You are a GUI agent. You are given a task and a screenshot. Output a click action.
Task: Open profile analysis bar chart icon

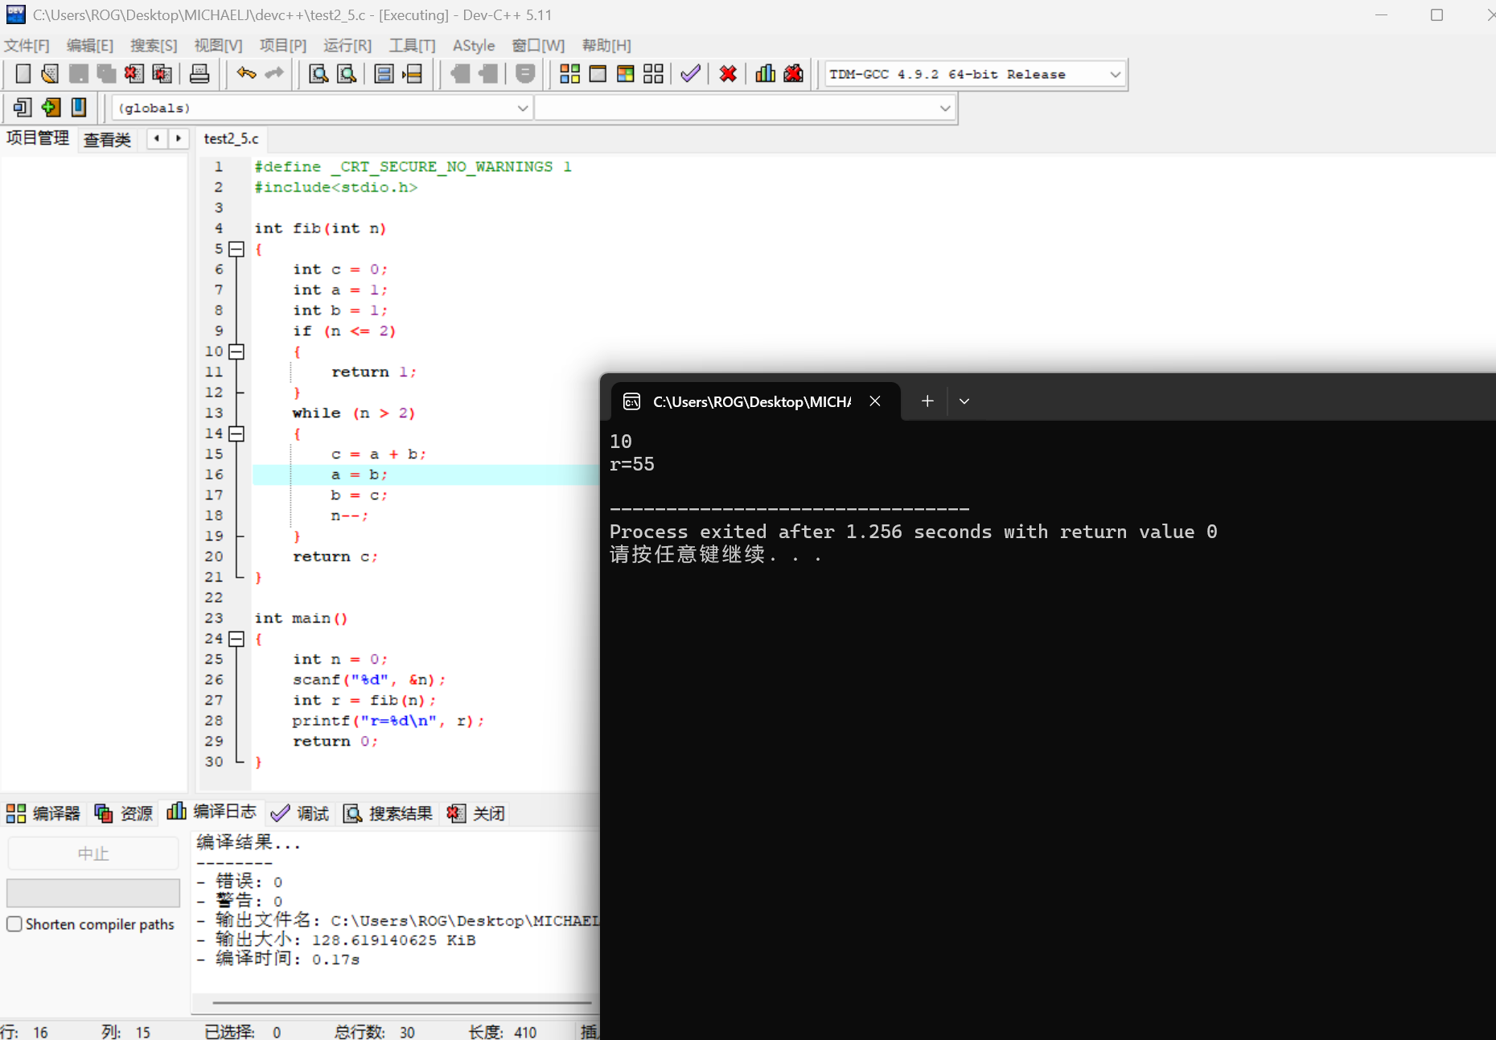click(766, 74)
